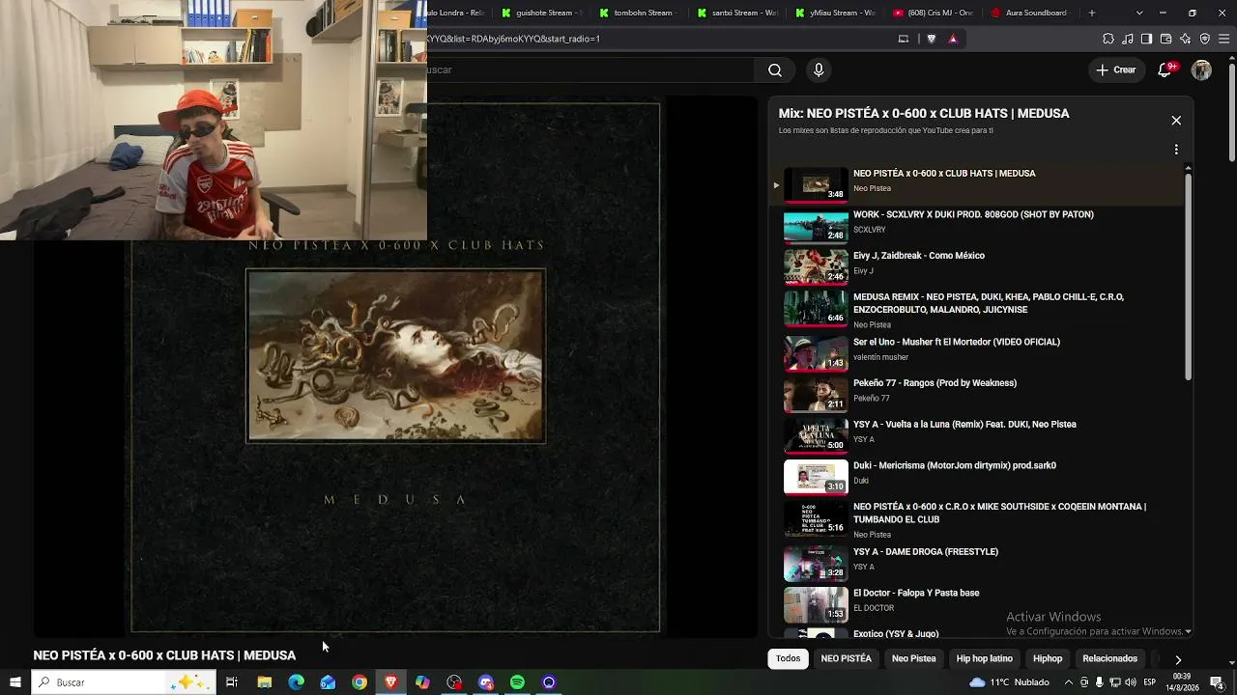Open a new browser tab
1237x695 pixels.
1092,13
